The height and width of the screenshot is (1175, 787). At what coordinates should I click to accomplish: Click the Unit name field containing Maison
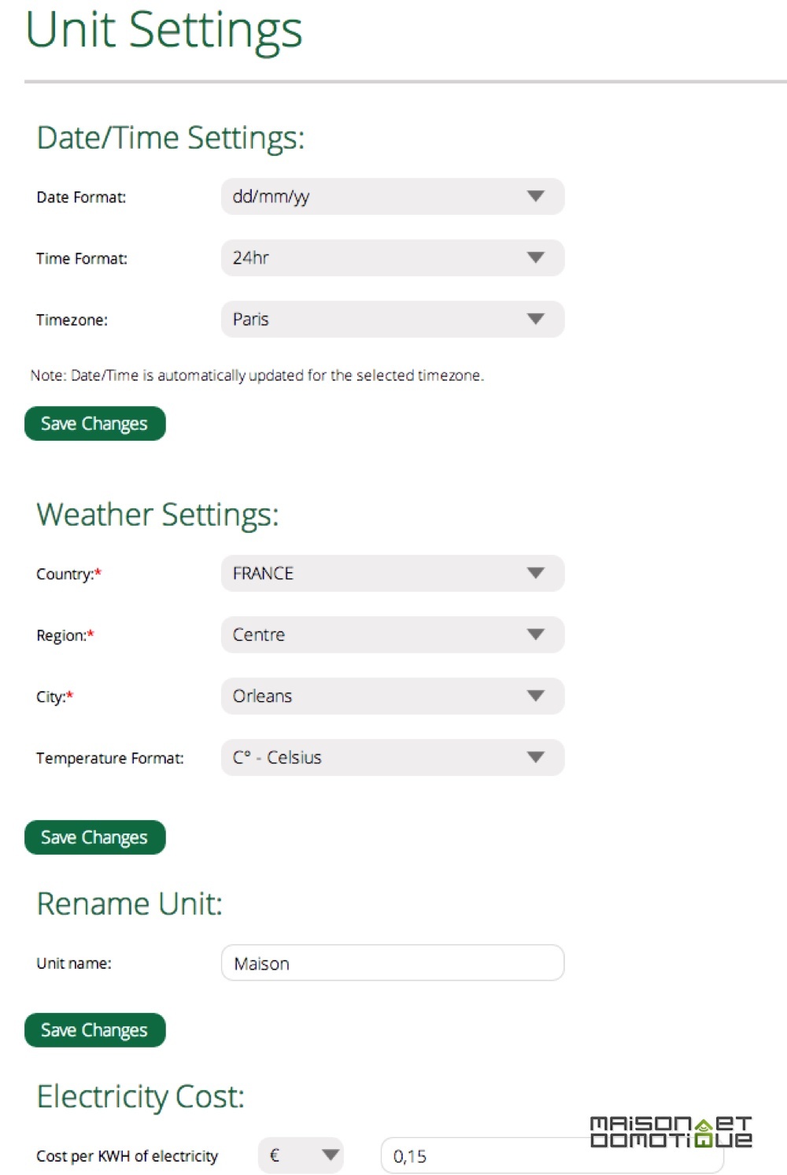[x=393, y=963]
